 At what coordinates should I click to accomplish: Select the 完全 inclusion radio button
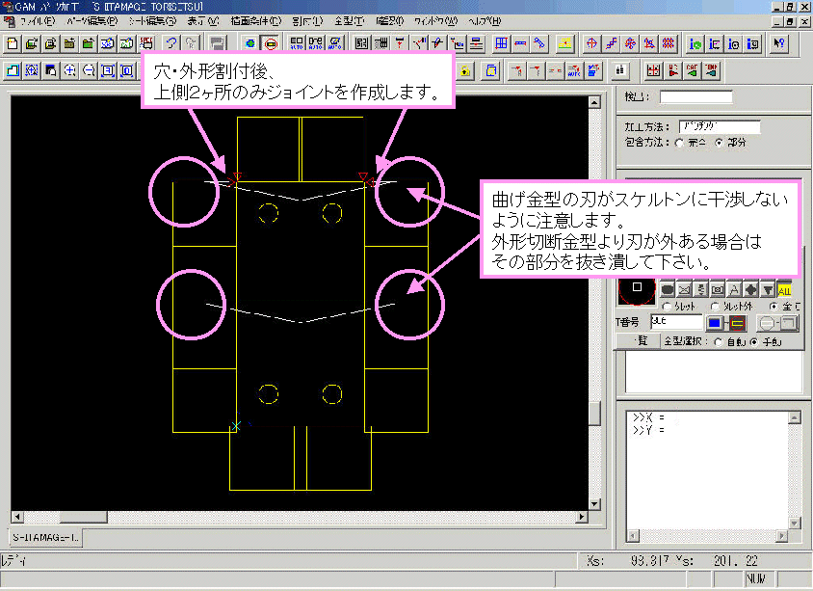coord(680,143)
